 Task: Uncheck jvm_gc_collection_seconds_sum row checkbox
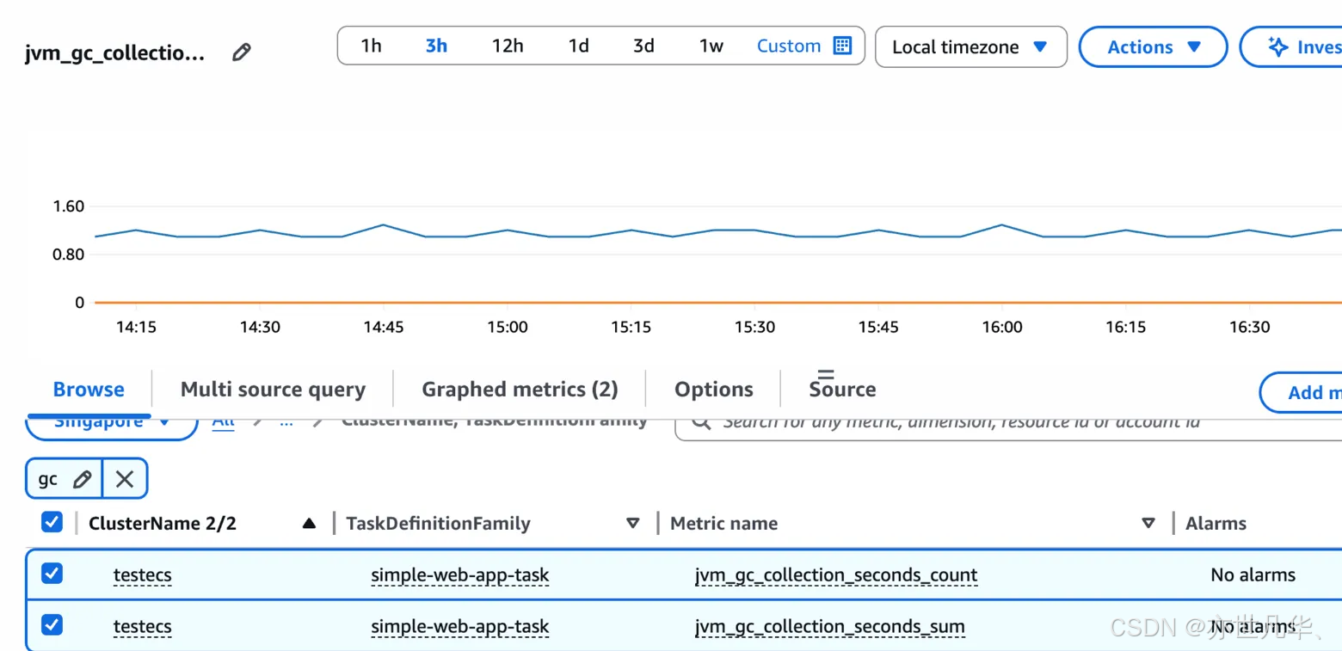[52, 624]
